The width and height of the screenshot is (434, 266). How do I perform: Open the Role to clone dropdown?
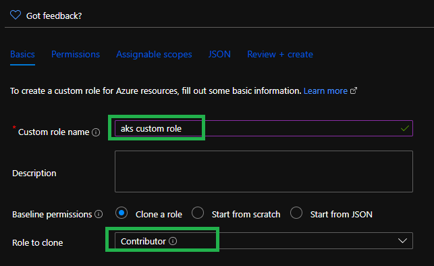coord(264,241)
